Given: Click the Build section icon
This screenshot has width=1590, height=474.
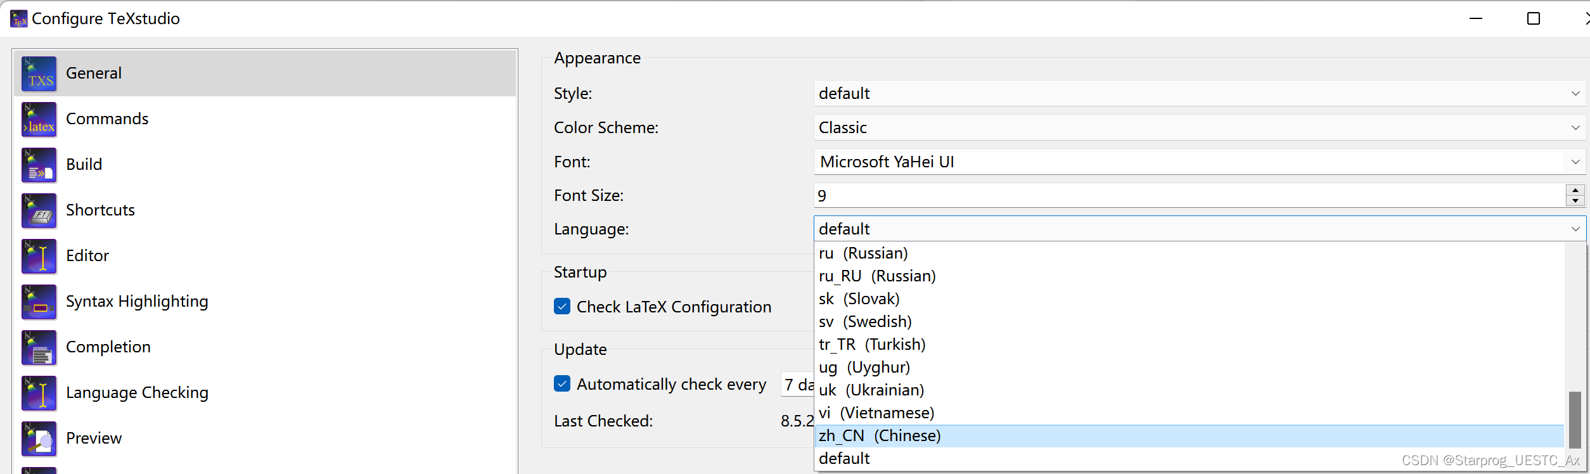Looking at the screenshot, I should tap(39, 165).
